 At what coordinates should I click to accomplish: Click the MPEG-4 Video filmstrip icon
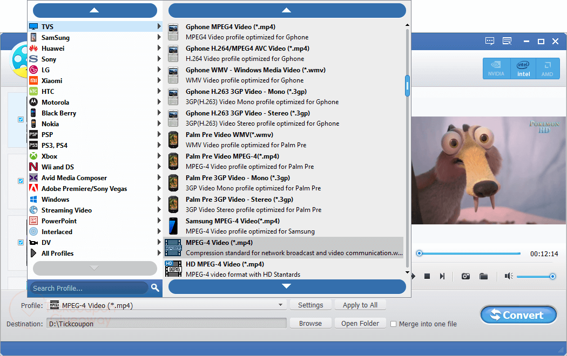click(x=173, y=248)
